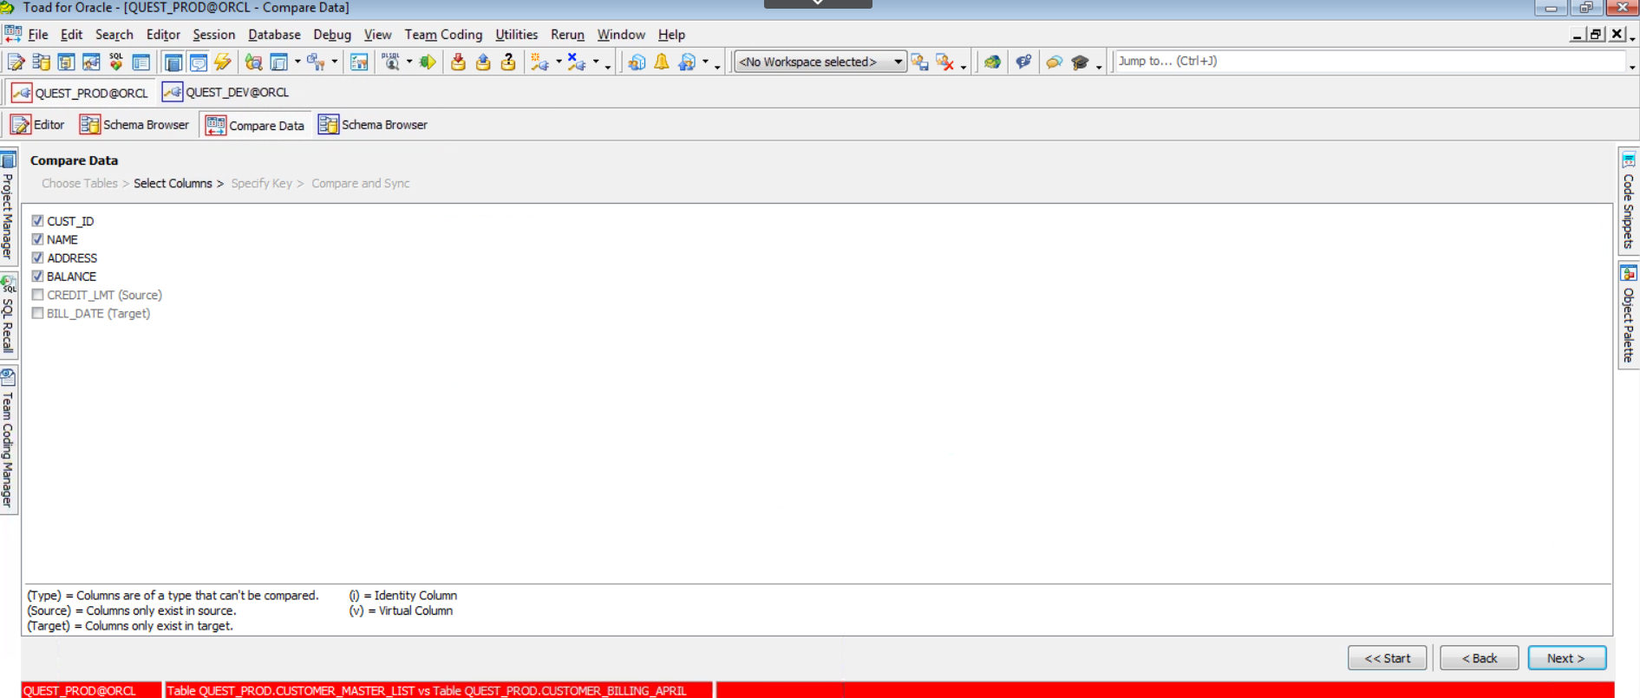Click the blue upload arrow (rollback) icon
Image resolution: width=1640 pixels, height=698 pixels.
[483, 62]
